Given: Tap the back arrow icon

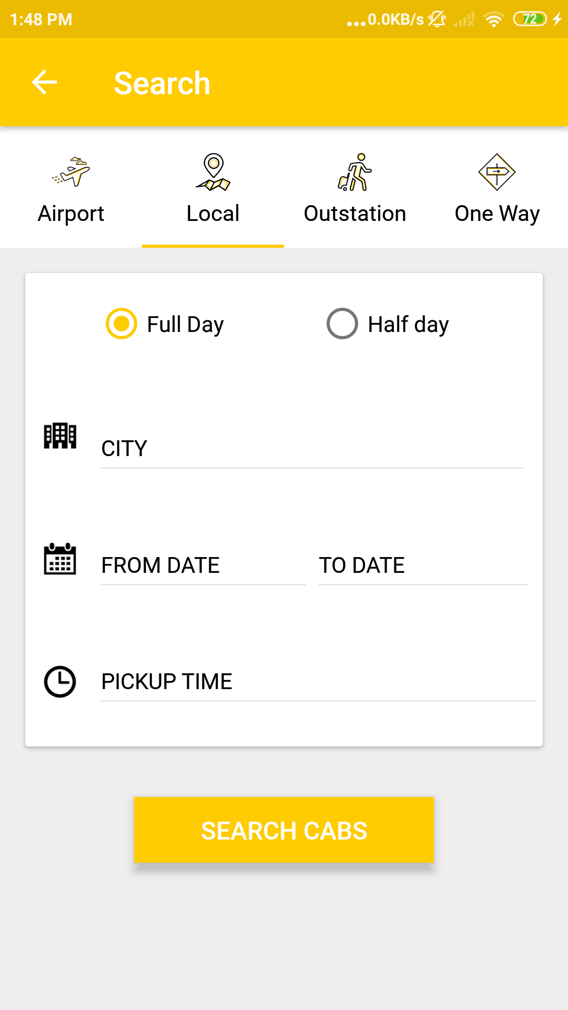Looking at the screenshot, I should click(x=44, y=83).
